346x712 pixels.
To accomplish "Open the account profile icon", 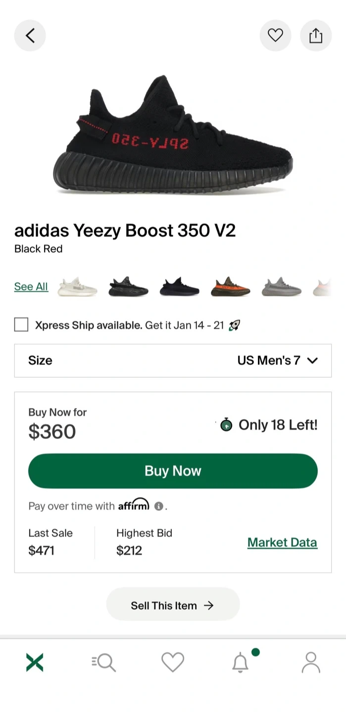I will (x=311, y=662).
